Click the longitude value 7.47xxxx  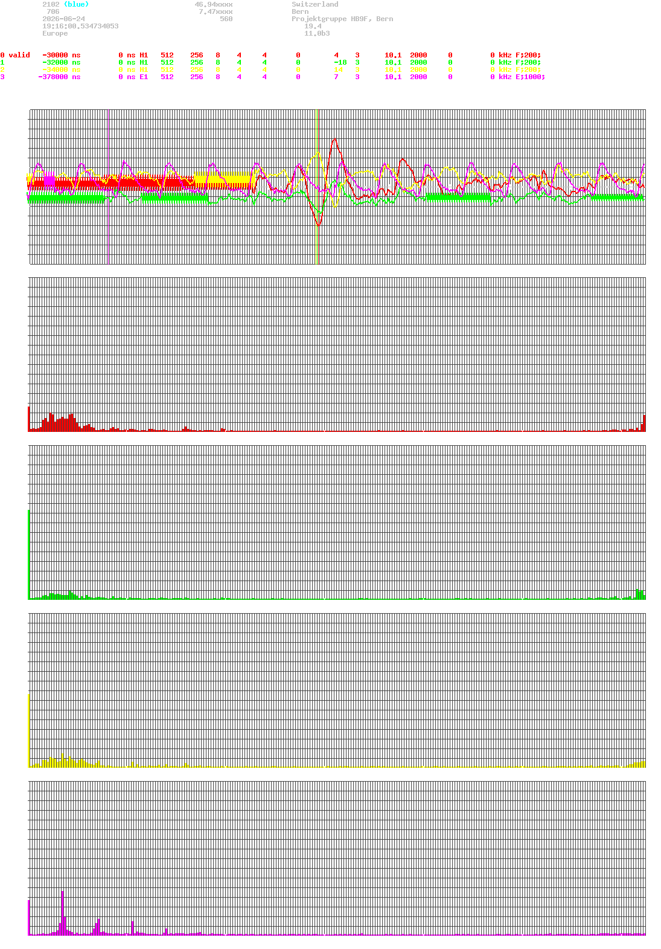(216, 11)
